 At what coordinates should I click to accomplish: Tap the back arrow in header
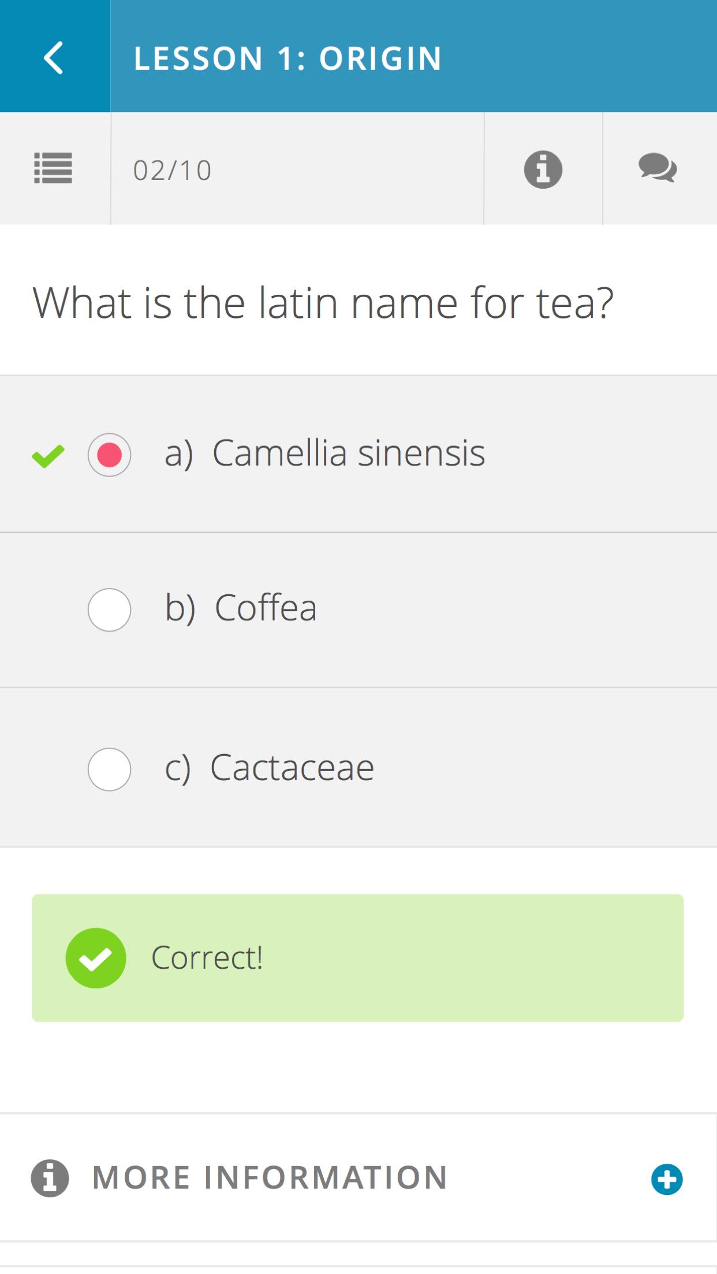[x=54, y=58]
